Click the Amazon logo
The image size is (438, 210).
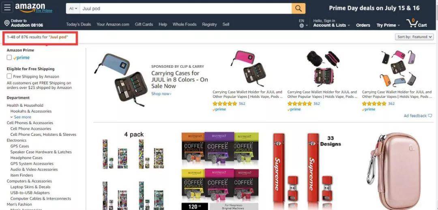30,8
